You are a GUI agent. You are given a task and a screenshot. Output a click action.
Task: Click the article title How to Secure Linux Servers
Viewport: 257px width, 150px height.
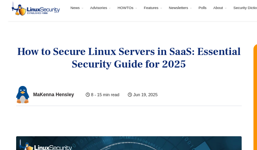pyautogui.click(x=129, y=58)
